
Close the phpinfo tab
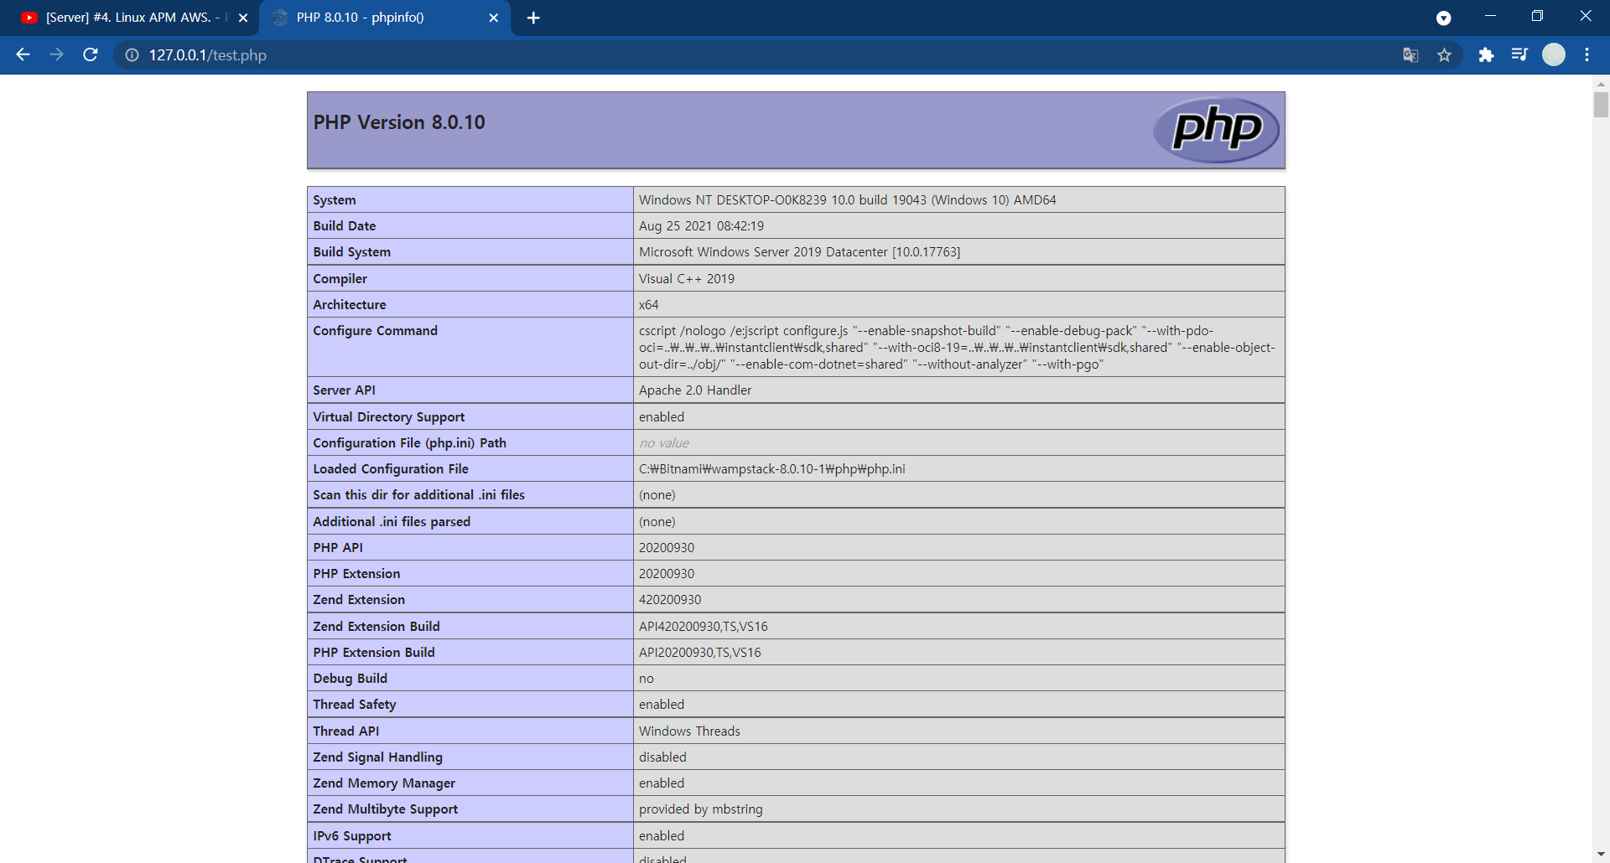[493, 18]
